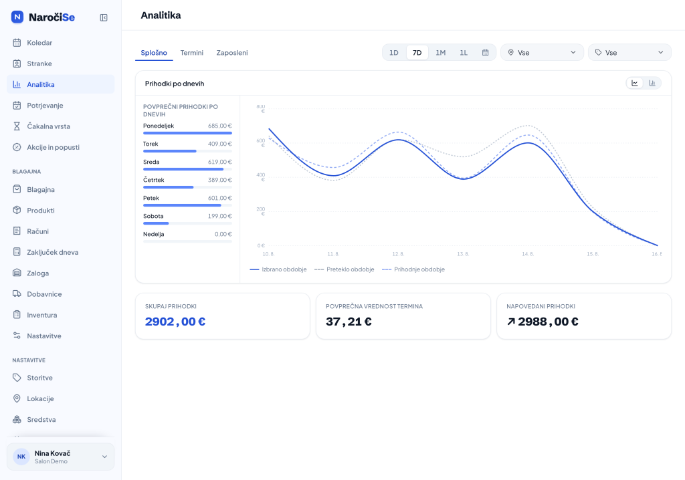
Task: Open the Lokacije pin icon
Action: pyautogui.click(x=17, y=398)
